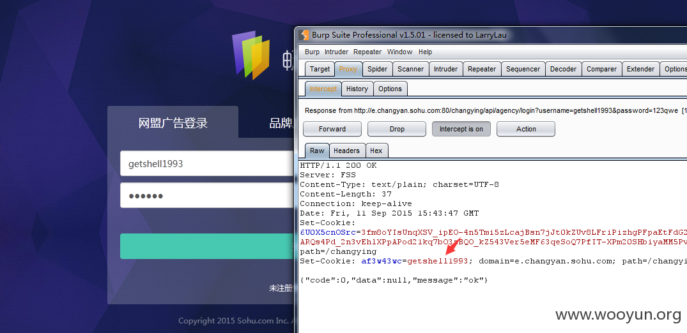This screenshot has height=333, width=687.
Task: Click the Burp Suite title bar icon
Action: 304,35
